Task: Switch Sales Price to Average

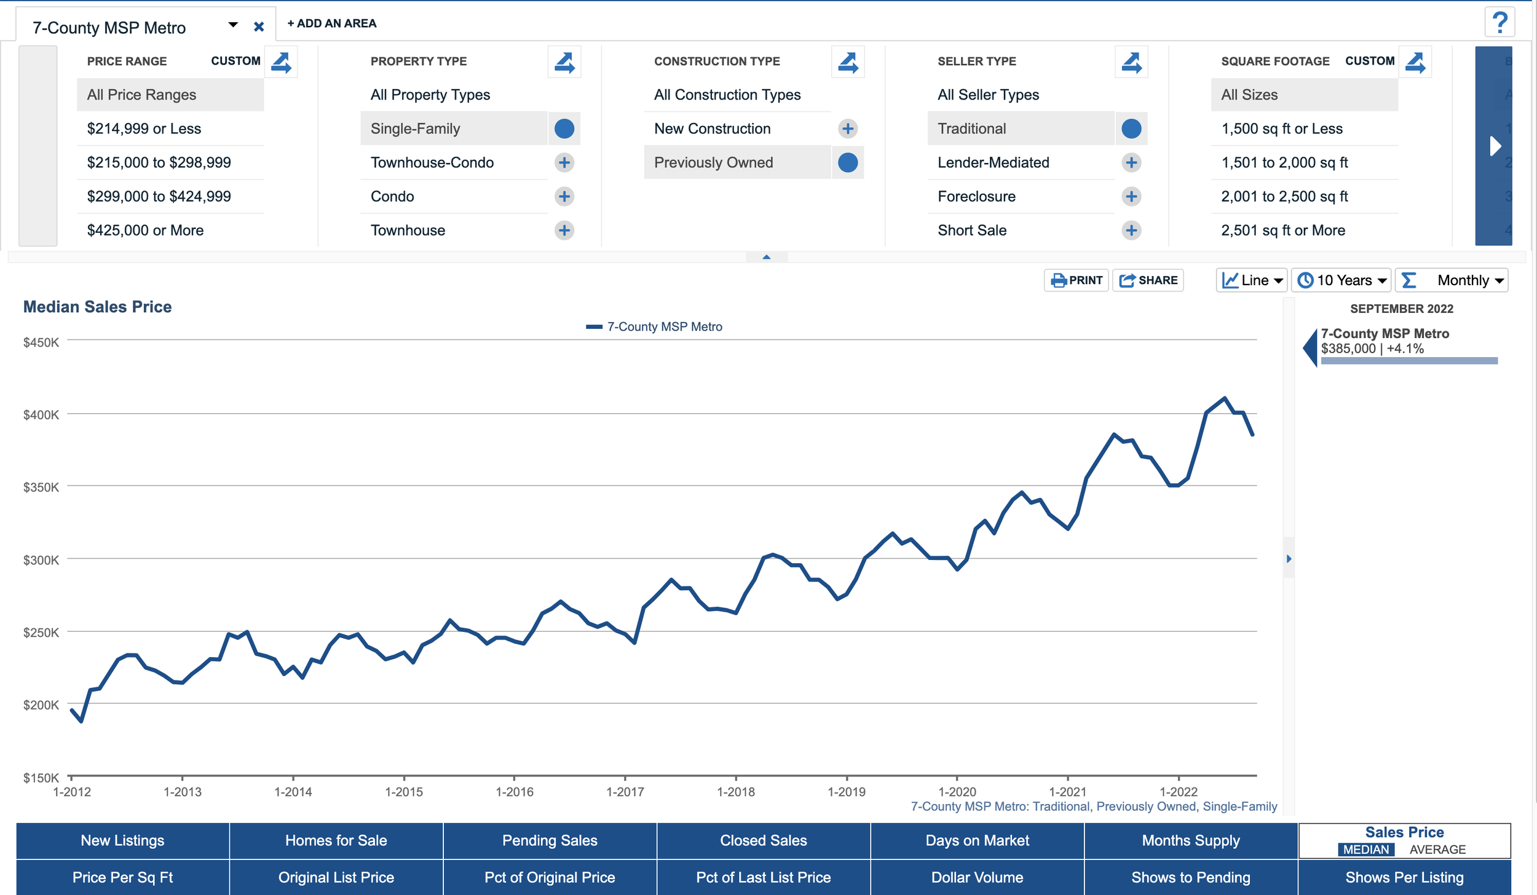Action: pyautogui.click(x=1437, y=850)
